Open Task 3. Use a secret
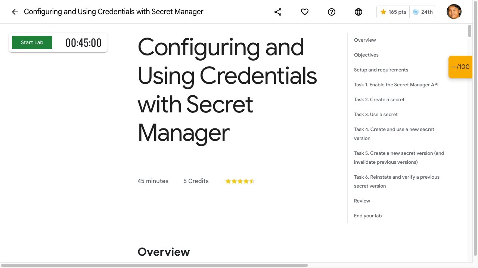Image resolution: width=478 pixels, height=268 pixels. pyautogui.click(x=376, y=114)
